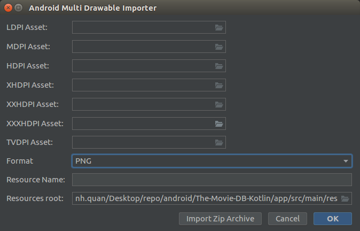Open folder chooser for XXHDPI Asset
The width and height of the screenshot is (360, 231).
click(219, 104)
